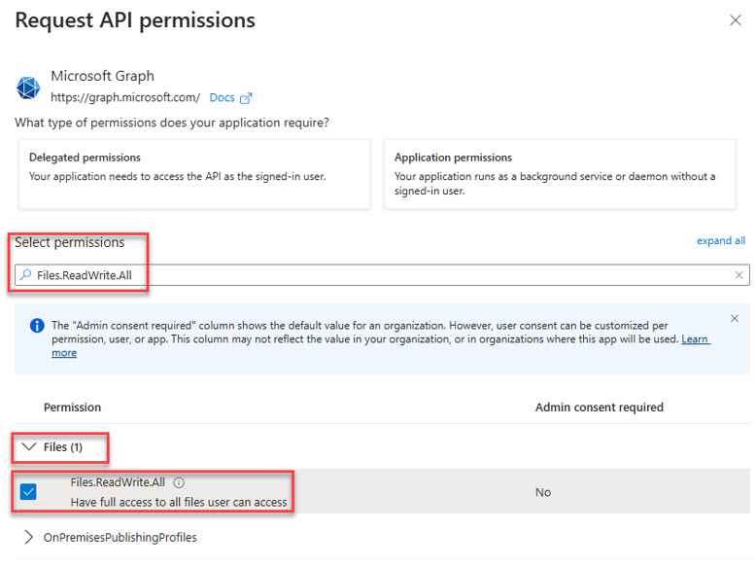
Task: Clear the Files.ReadWrite.All search text
Action: [739, 275]
